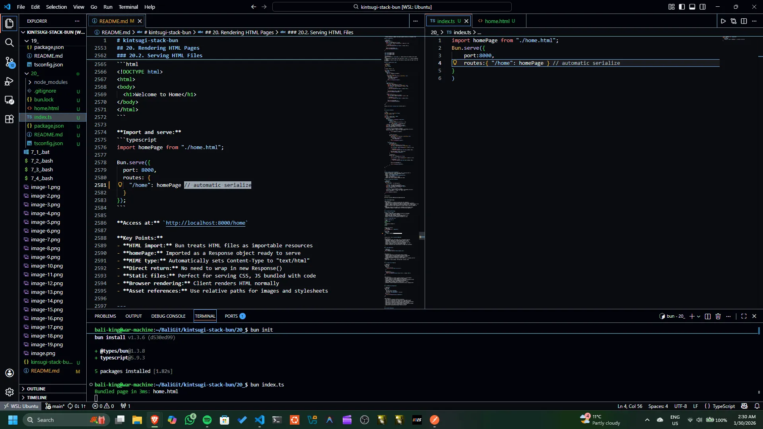Collapse the 20_ folder in Explorer
Image resolution: width=763 pixels, height=429 pixels.
point(35,73)
